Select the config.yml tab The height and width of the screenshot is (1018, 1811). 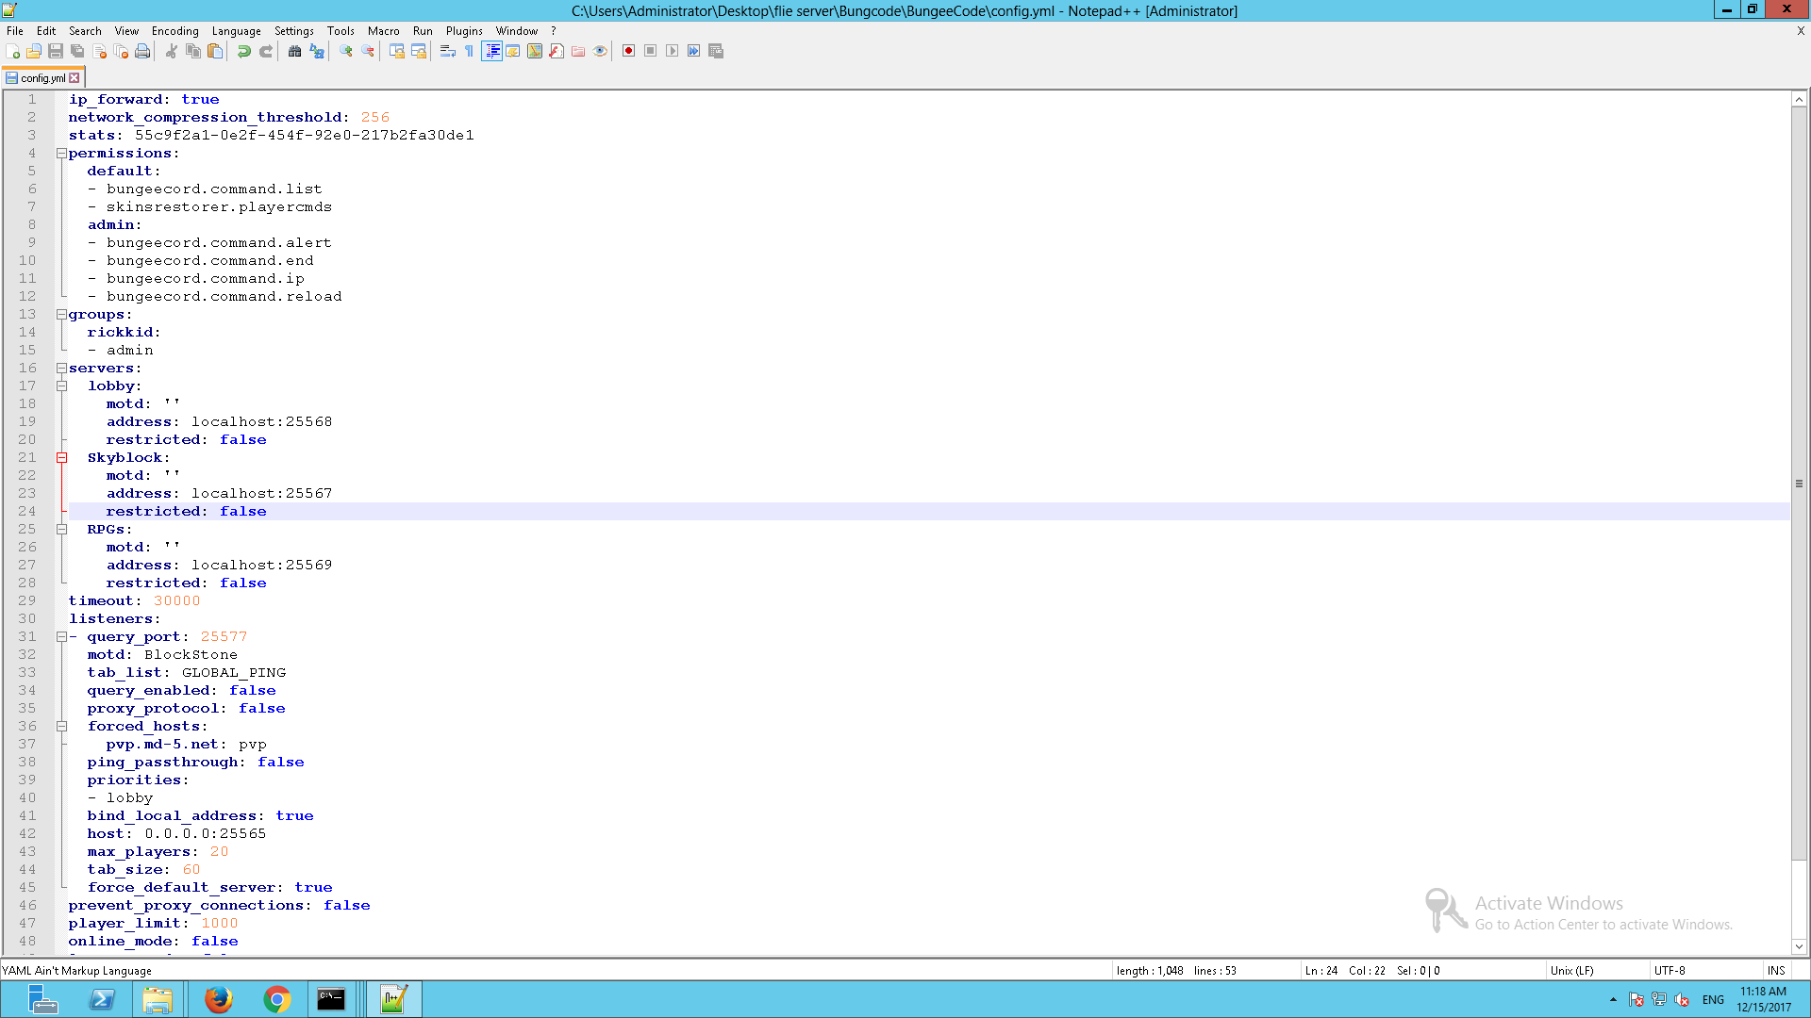coord(42,78)
